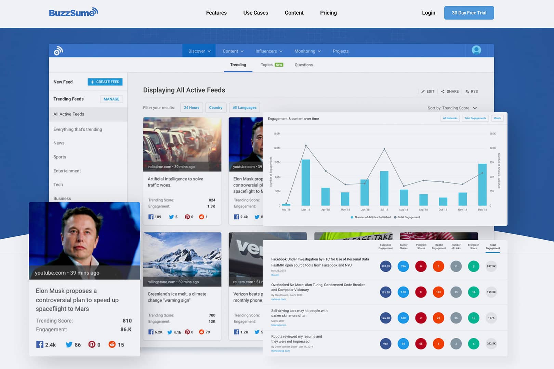Click Pinterest icon on Greenland ice melt card
Viewport: 554px width, 369px height.
click(x=187, y=332)
